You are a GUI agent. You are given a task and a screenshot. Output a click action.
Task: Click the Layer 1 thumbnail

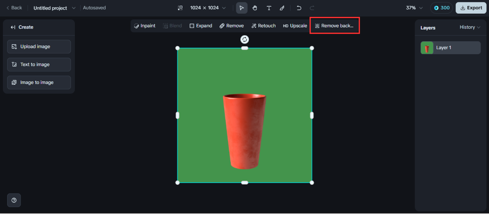pyautogui.click(x=427, y=48)
